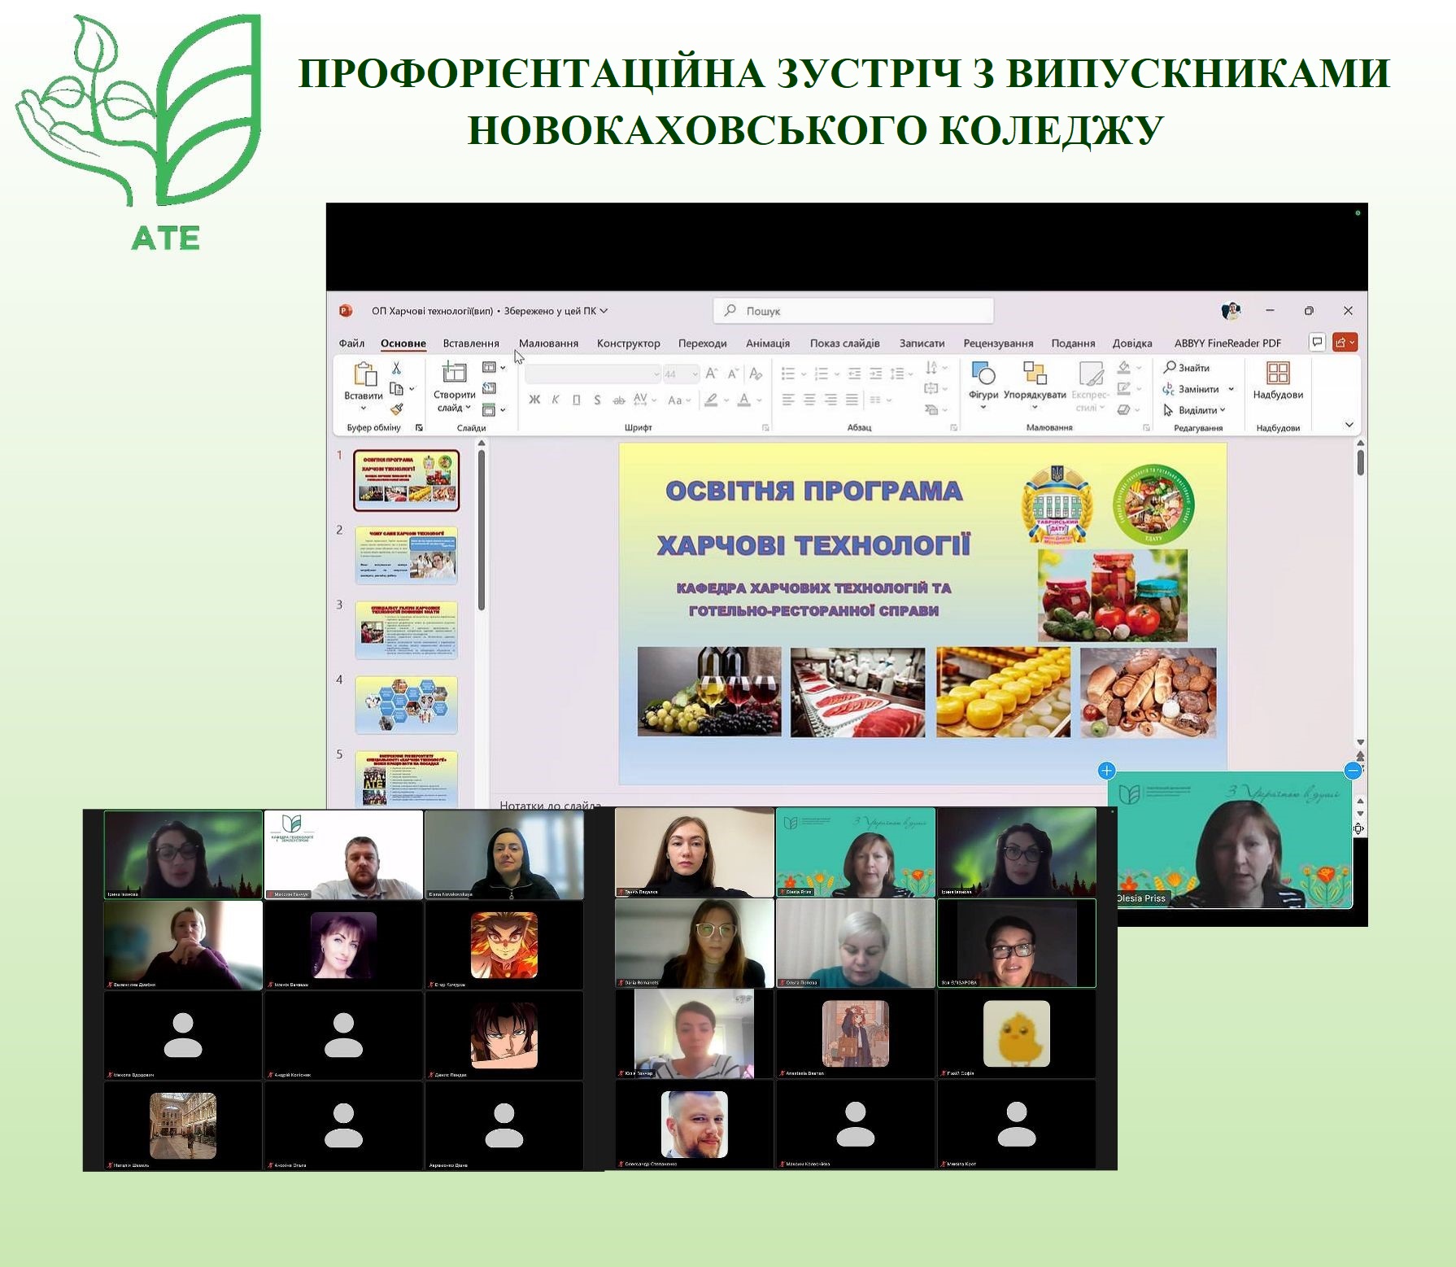Toggle bold with the Ж button
The height and width of the screenshot is (1267, 1456).
[535, 400]
